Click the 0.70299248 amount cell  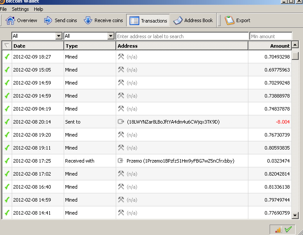click(270, 83)
